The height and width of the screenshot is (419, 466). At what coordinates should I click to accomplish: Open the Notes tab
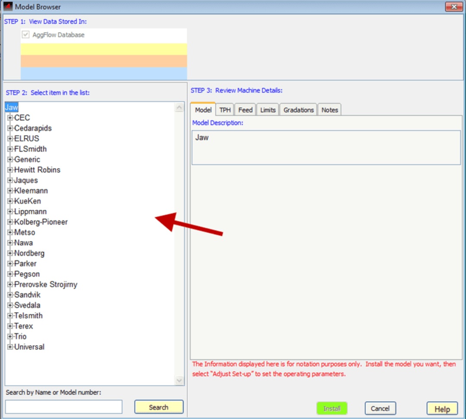330,110
